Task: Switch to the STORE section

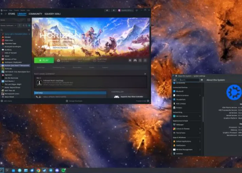Action: tap(12, 14)
